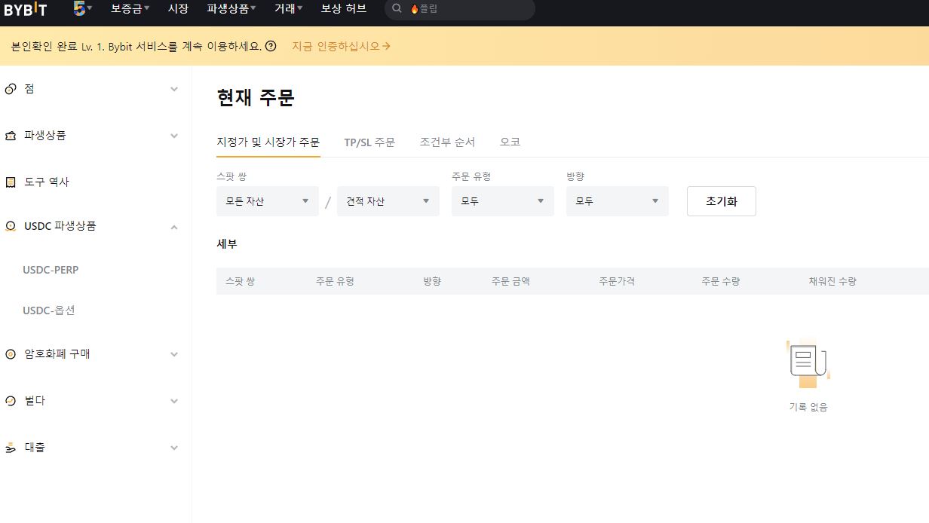Click the search magnifier icon
Image resolution: width=929 pixels, height=523 pixels.
click(x=397, y=9)
